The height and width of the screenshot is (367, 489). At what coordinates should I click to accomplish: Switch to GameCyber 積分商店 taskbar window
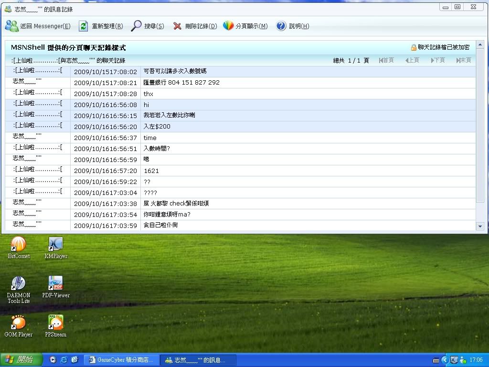122,360
